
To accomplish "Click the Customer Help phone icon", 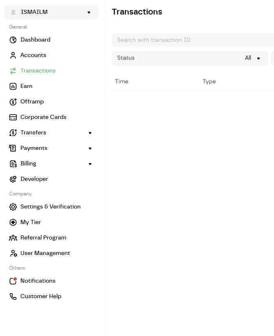I will pyautogui.click(x=13, y=296).
